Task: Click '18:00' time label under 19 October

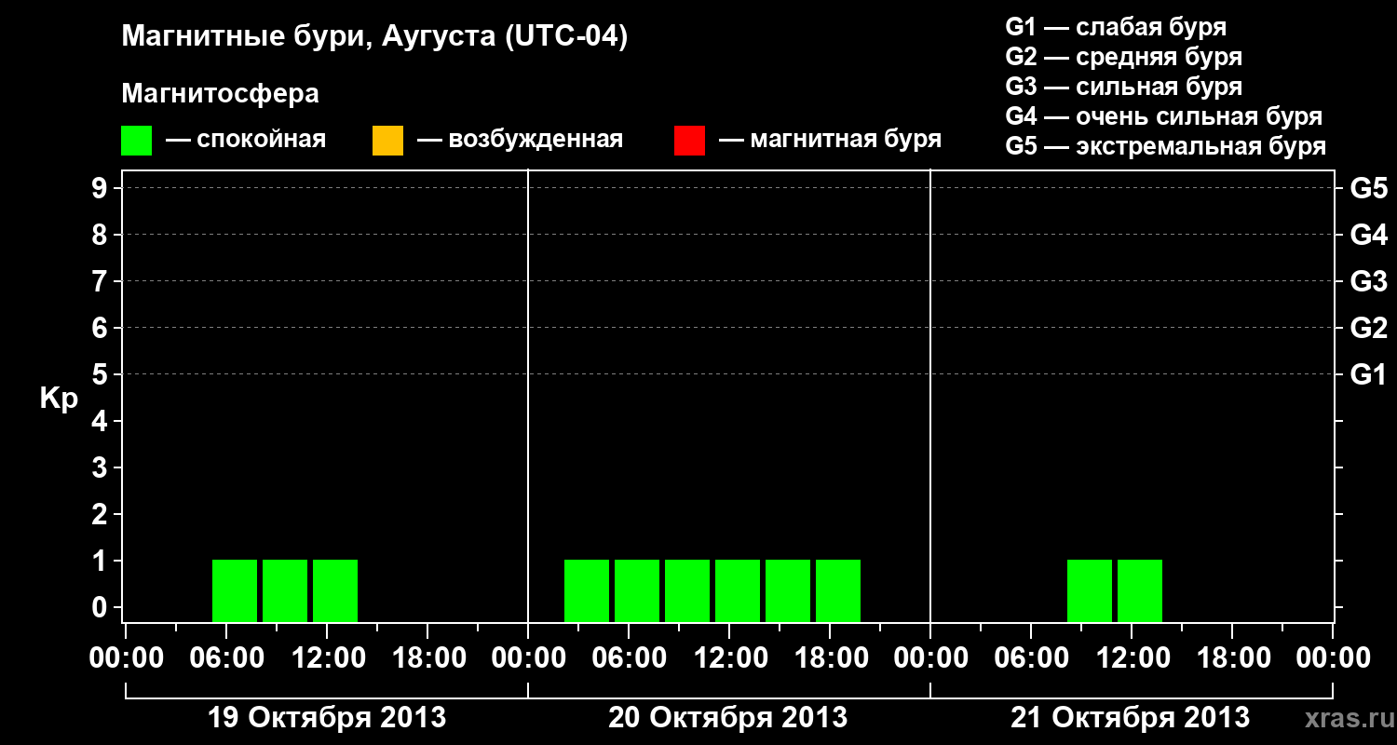Action: 427,658
